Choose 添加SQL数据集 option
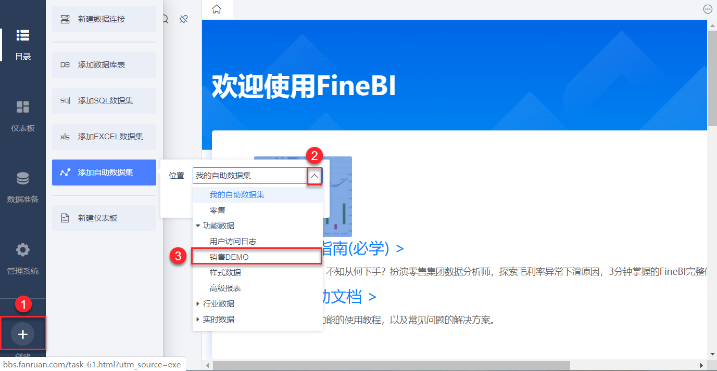 click(x=104, y=101)
